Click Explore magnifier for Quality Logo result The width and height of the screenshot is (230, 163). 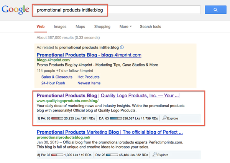click(165, 118)
